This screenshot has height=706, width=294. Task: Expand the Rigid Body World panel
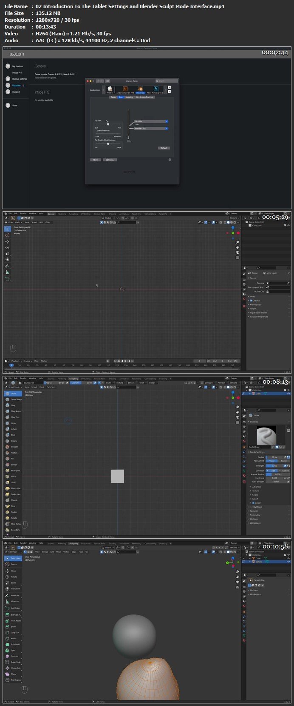point(258,313)
